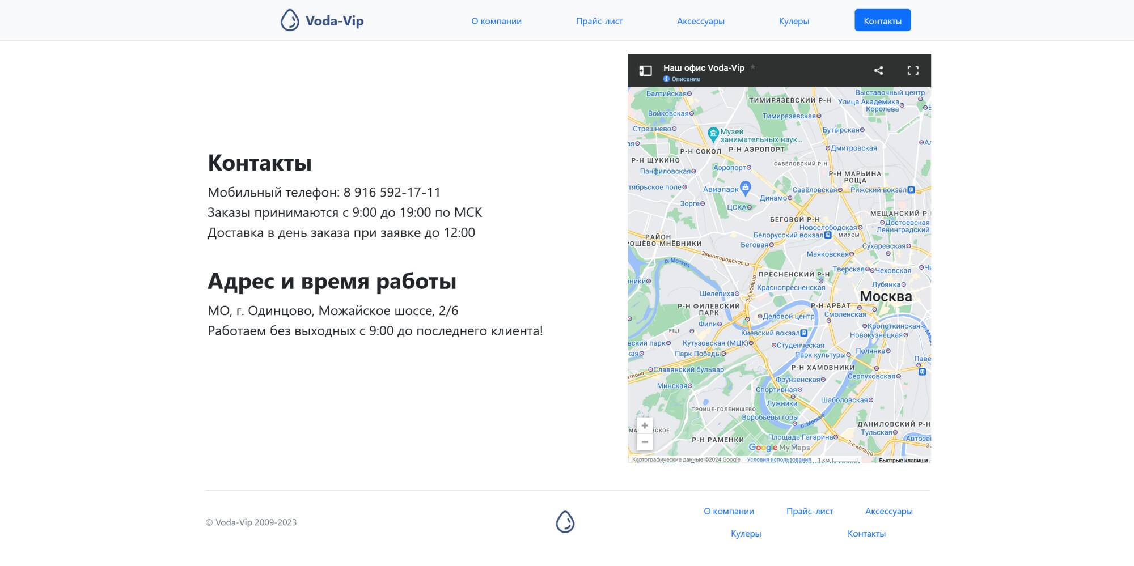Select the phone number 8 916 592-17-11
Viewport: 1134px width, 566px height.
click(x=392, y=192)
